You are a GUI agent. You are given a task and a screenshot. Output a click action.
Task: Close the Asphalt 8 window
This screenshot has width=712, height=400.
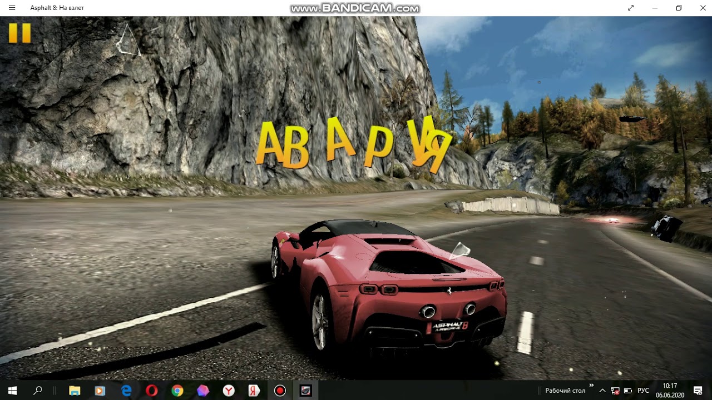tap(703, 8)
